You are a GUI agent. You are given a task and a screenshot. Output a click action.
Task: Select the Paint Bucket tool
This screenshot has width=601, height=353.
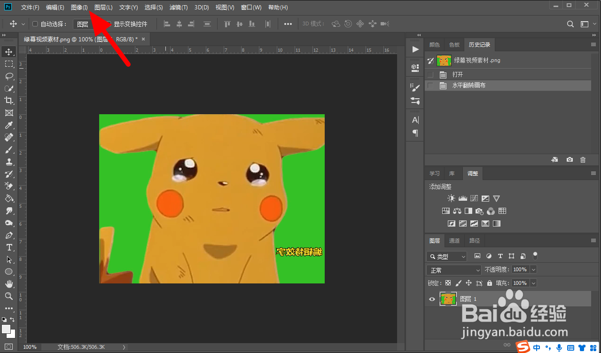tap(9, 198)
